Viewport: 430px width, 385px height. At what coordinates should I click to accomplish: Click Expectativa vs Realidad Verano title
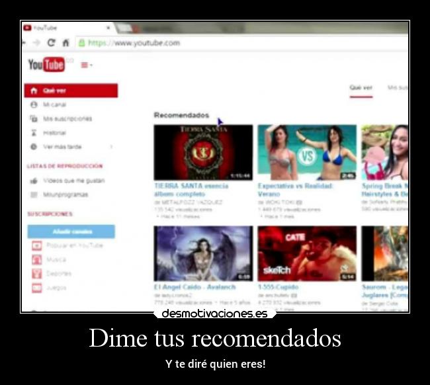click(x=295, y=190)
